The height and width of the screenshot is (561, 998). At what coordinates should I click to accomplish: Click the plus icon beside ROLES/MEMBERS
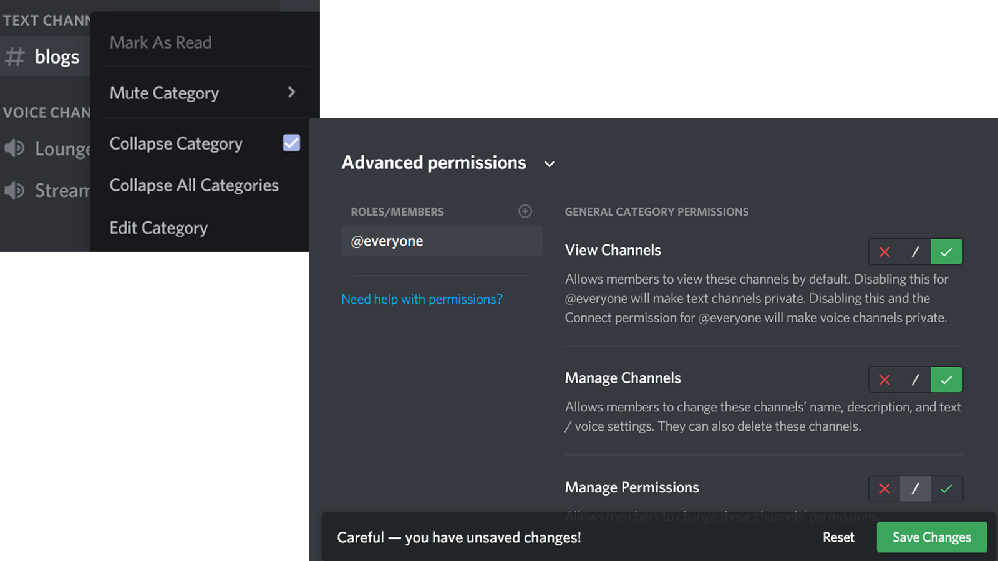click(x=525, y=211)
